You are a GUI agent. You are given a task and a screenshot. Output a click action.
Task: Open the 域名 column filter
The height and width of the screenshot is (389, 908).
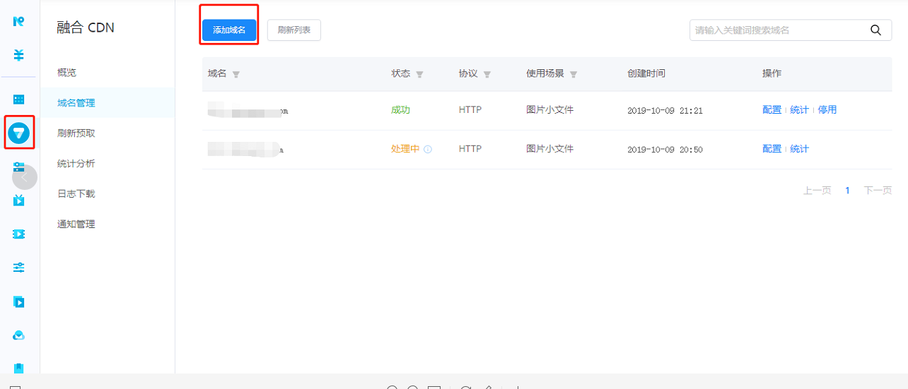coord(236,74)
